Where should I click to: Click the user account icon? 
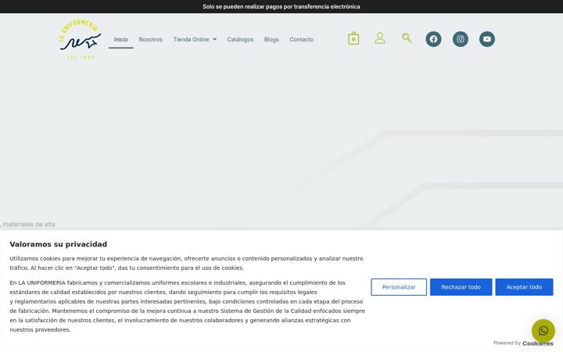click(x=380, y=38)
